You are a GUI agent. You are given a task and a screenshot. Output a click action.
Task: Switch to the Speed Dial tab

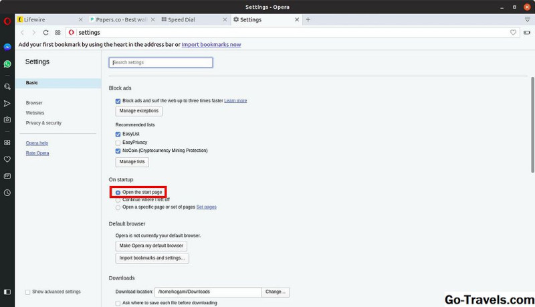point(195,20)
